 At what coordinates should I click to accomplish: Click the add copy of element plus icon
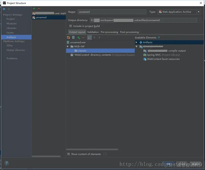78,38
